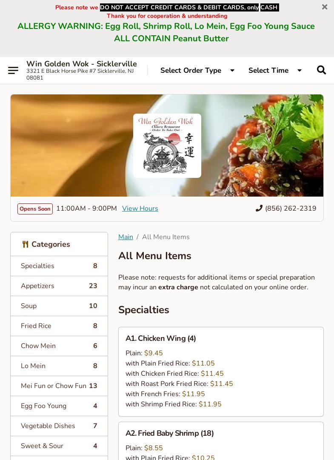Click the phone icon beside the number
Screen dimensions: 334x460
tap(259, 208)
